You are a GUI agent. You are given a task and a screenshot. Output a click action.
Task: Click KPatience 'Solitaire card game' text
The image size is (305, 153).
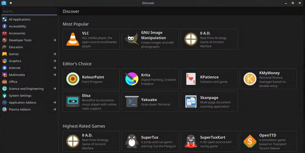tap(214, 82)
